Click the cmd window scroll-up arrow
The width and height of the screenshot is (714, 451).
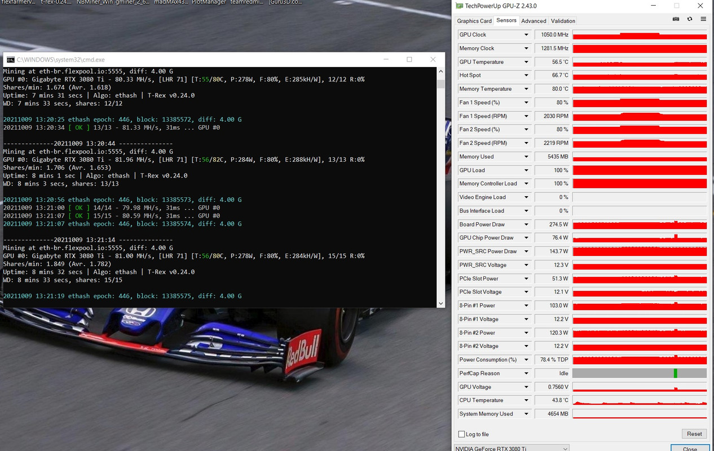point(441,71)
